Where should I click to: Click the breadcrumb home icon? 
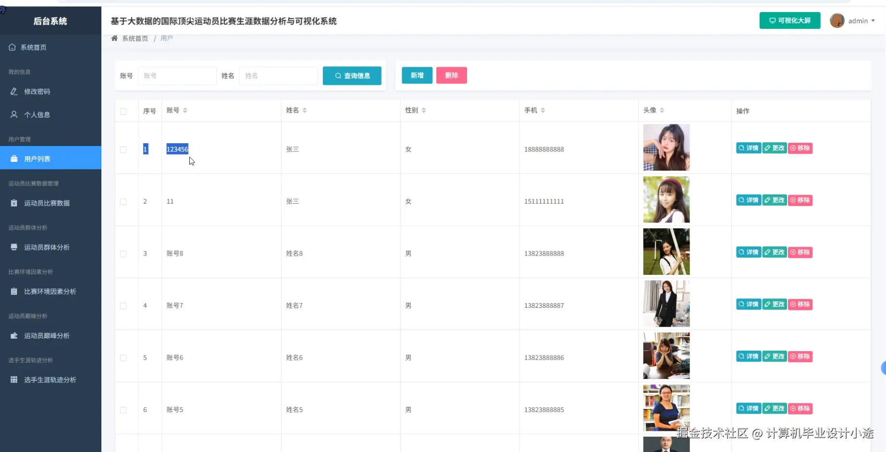pos(114,38)
